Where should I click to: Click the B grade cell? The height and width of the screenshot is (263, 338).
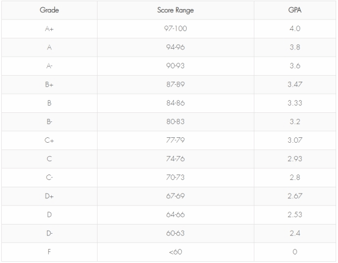pyautogui.click(x=49, y=103)
